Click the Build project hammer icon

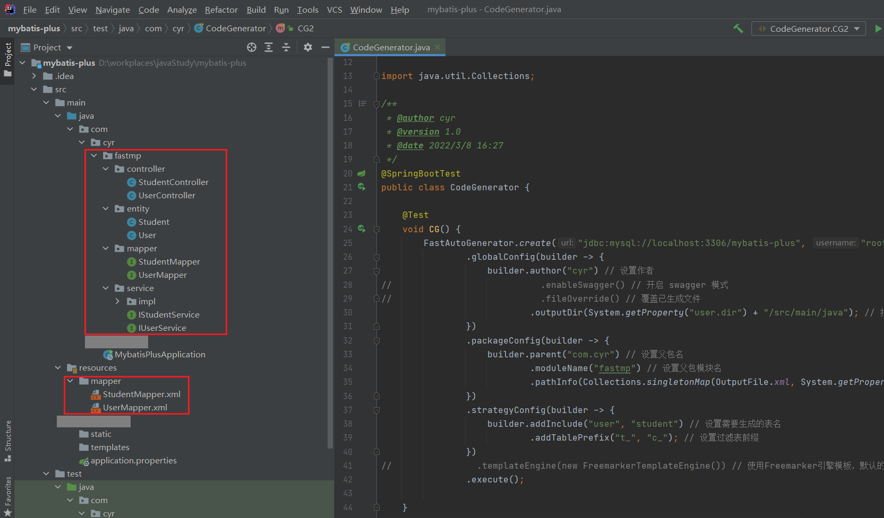tap(738, 29)
